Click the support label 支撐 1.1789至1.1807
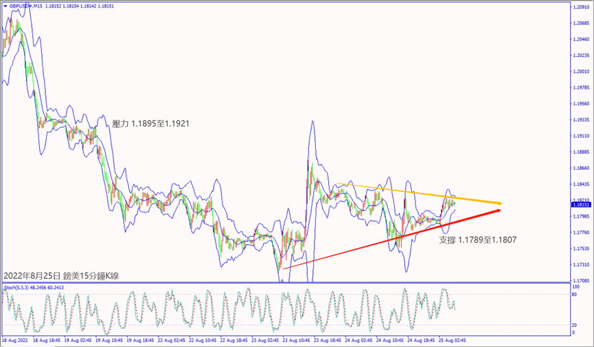The image size is (594, 347). 477,239
